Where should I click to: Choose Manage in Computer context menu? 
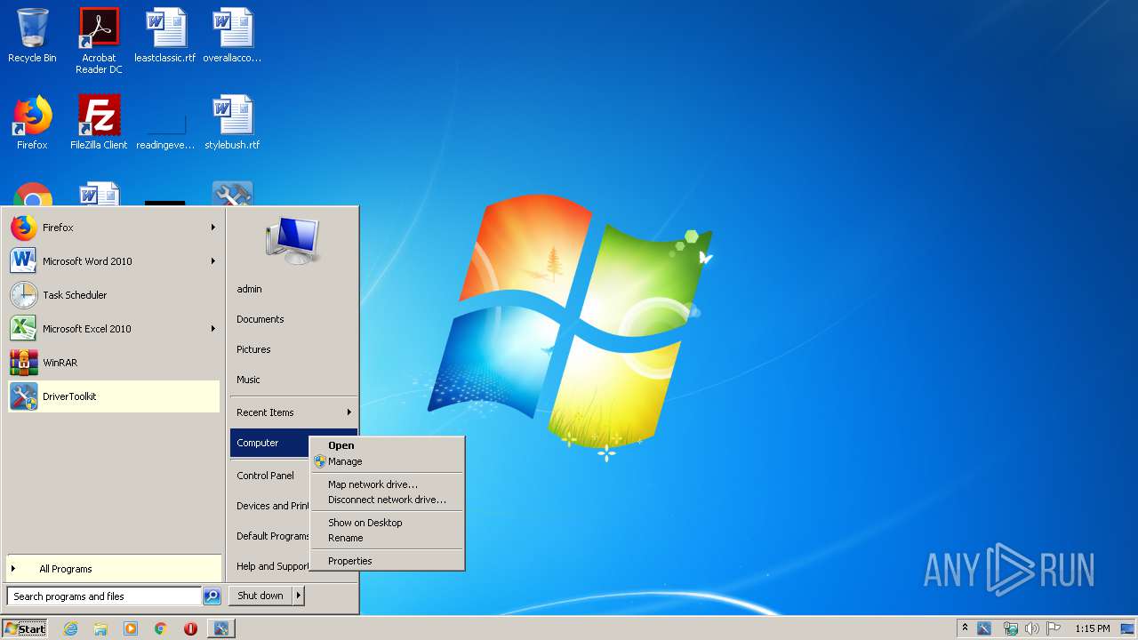pyautogui.click(x=387, y=461)
